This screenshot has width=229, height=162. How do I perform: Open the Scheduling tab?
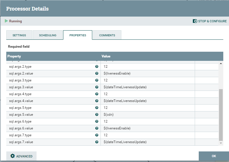pos(48,35)
